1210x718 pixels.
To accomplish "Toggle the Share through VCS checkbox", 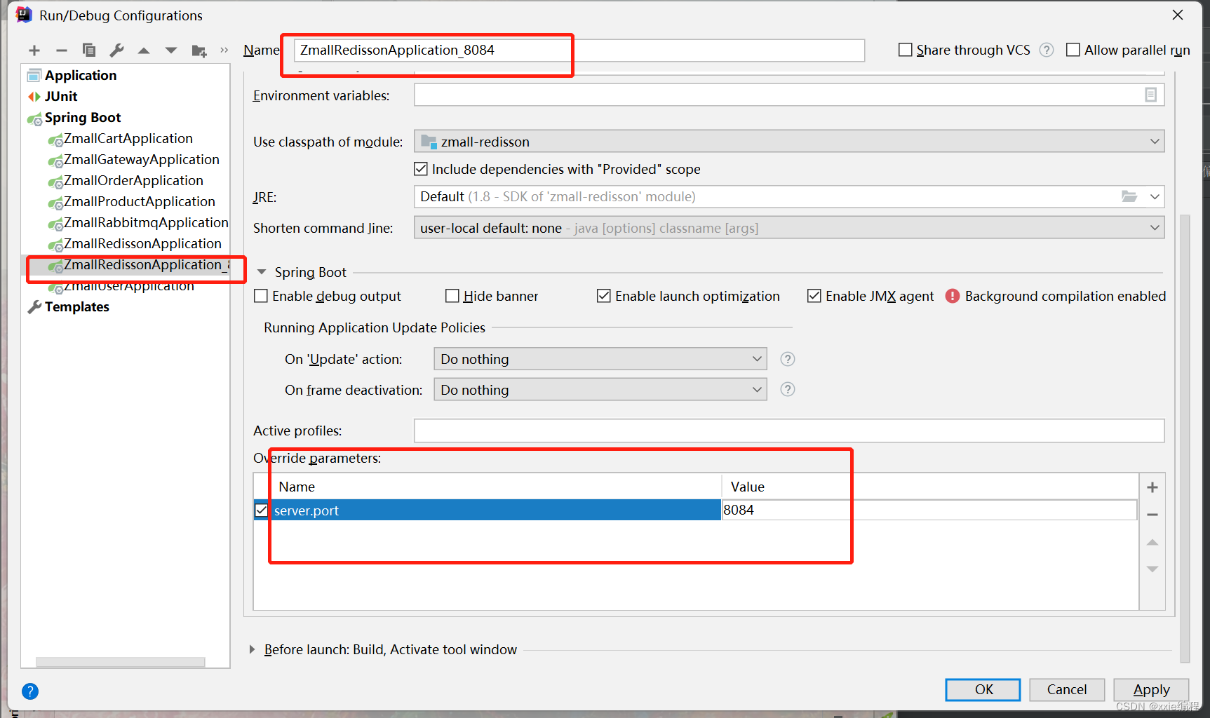I will 906,50.
